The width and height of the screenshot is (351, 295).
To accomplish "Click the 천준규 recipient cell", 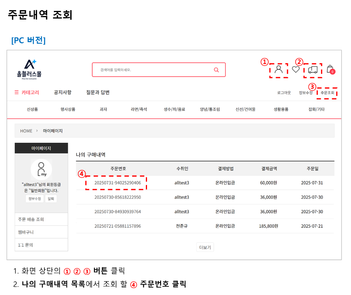I will tap(182, 226).
